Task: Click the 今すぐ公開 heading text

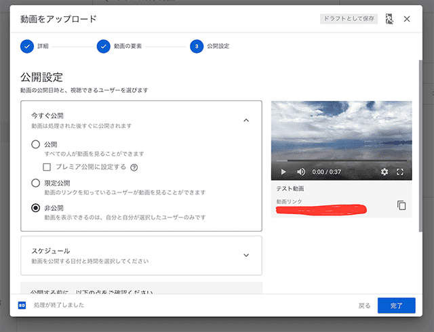Action: pos(47,115)
